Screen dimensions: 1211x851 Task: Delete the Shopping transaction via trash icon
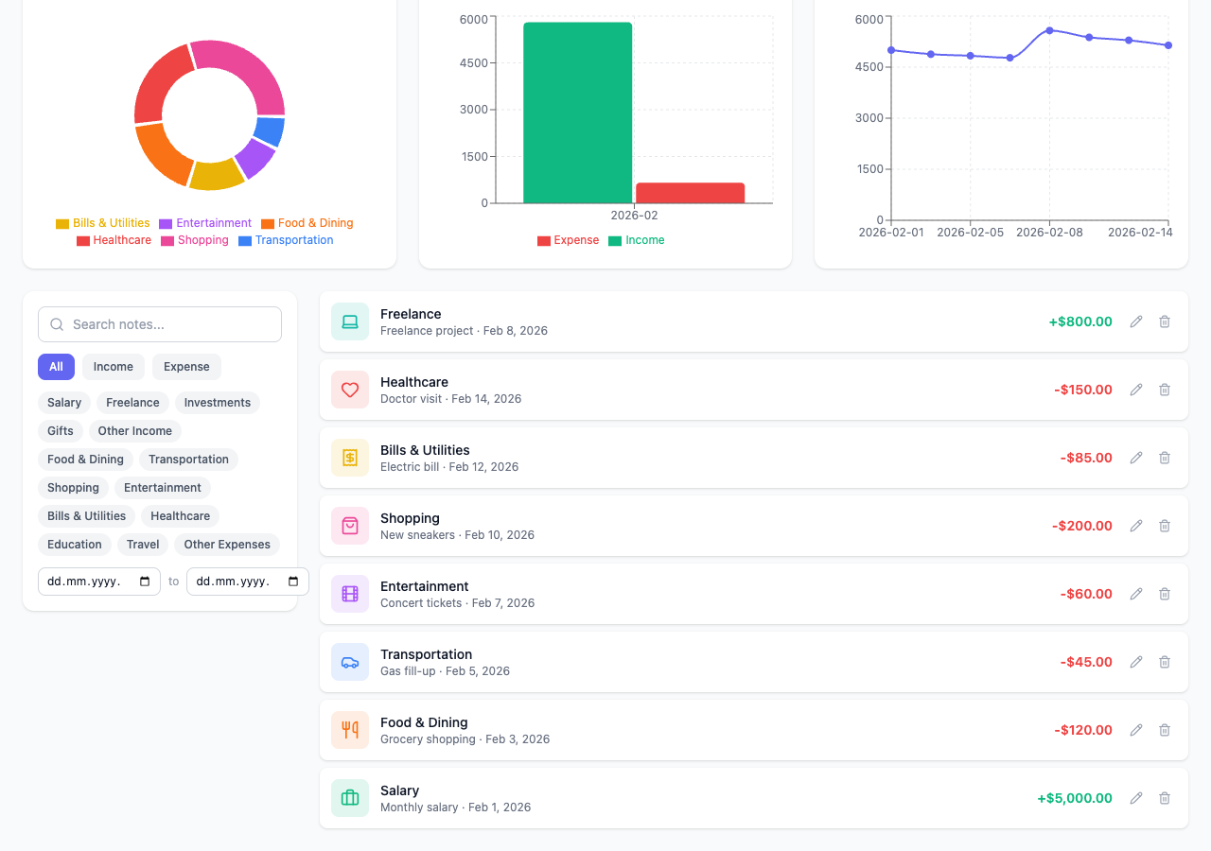tap(1165, 526)
